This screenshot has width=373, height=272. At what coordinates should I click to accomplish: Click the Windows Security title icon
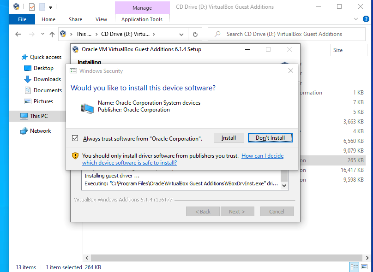point(73,71)
